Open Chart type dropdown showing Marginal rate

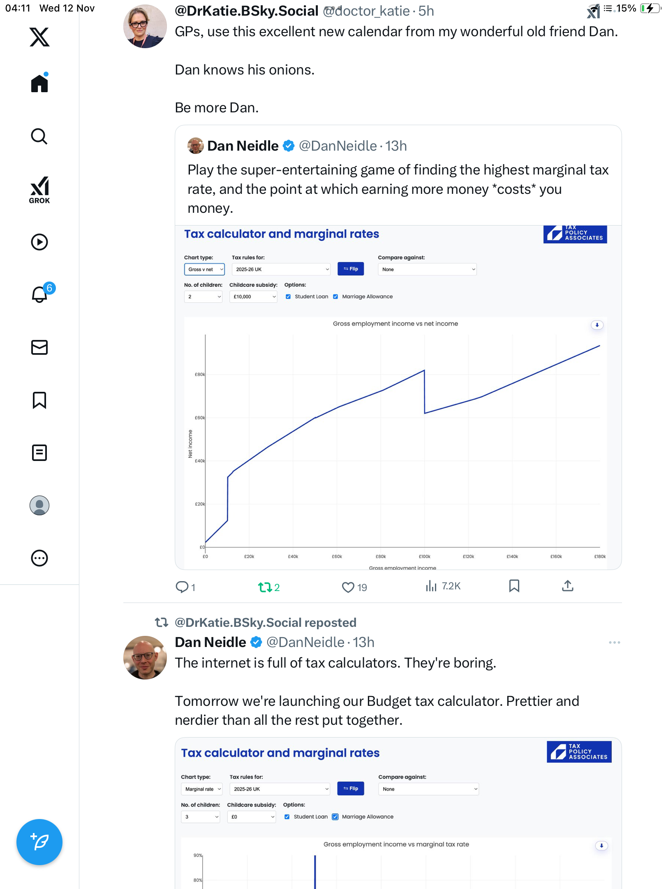pos(201,789)
